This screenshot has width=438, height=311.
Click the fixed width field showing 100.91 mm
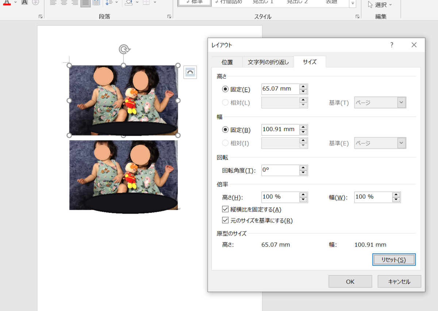(x=280, y=129)
